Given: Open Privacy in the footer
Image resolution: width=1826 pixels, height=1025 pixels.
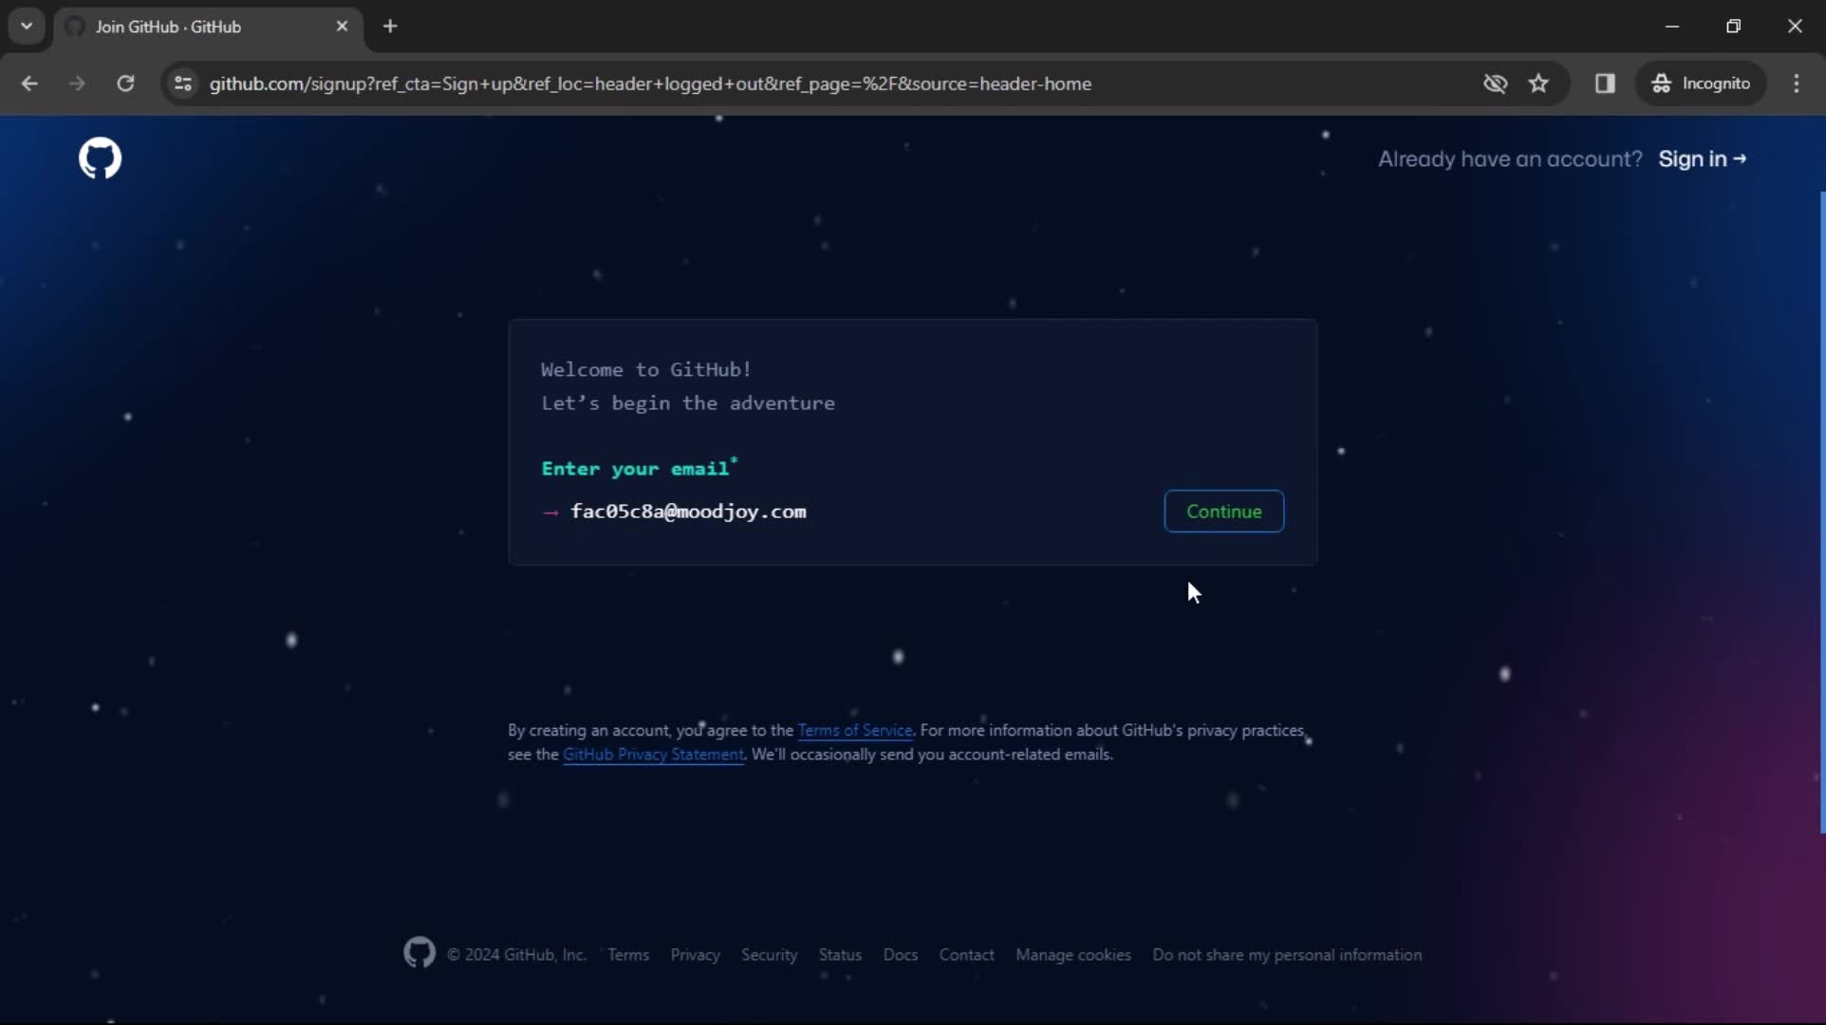Looking at the screenshot, I should 695,955.
